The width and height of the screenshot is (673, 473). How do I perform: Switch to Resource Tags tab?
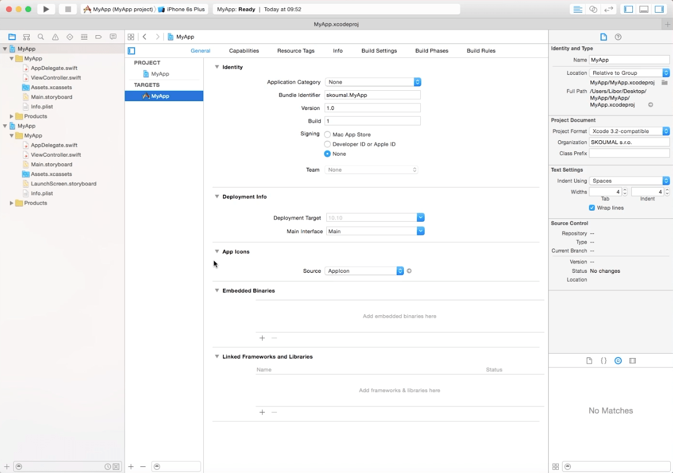[x=296, y=51]
